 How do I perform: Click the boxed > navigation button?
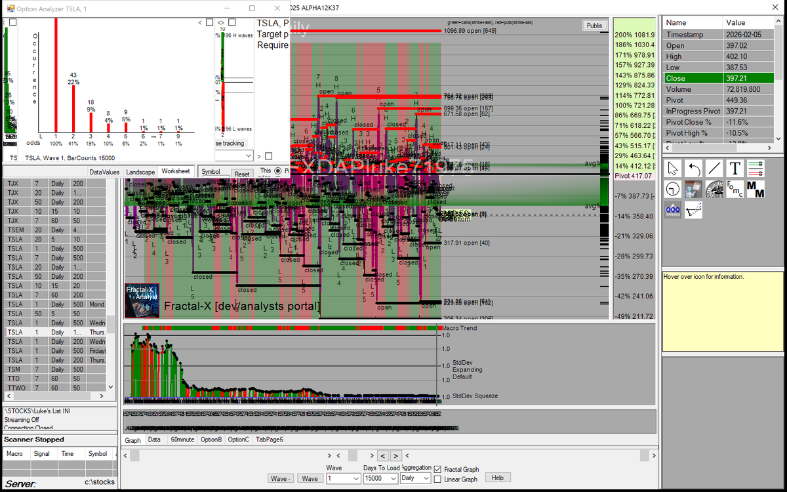pos(396,455)
